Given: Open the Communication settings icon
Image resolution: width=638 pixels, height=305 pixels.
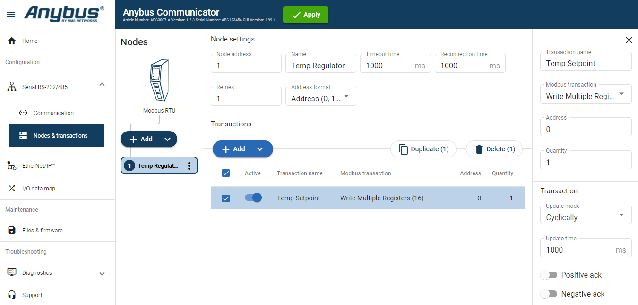Looking at the screenshot, I should pyautogui.click(x=23, y=113).
